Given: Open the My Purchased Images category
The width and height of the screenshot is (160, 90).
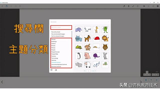Looking at the screenshot, I should click(58, 36).
